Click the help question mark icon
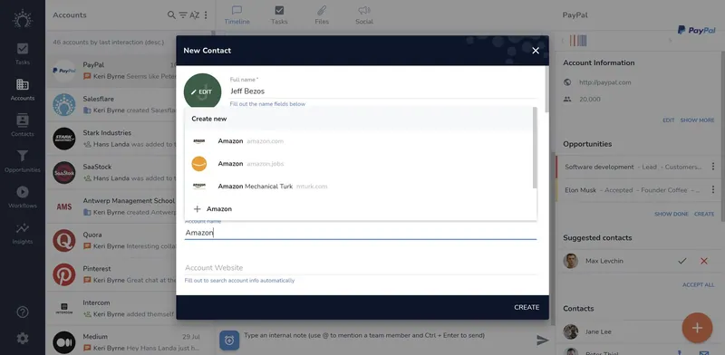This screenshot has width=725, height=355. point(22,312)
